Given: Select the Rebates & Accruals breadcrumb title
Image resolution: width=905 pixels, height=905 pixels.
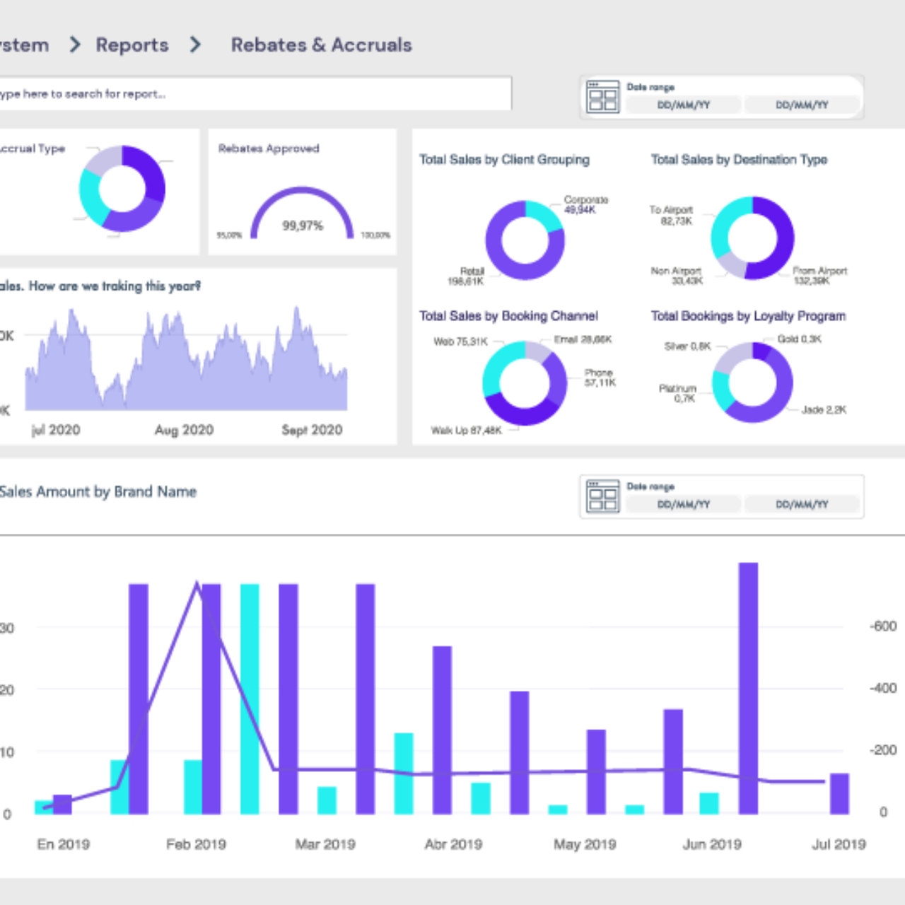Looking at the screenshot, I should (x=322, y=45).
